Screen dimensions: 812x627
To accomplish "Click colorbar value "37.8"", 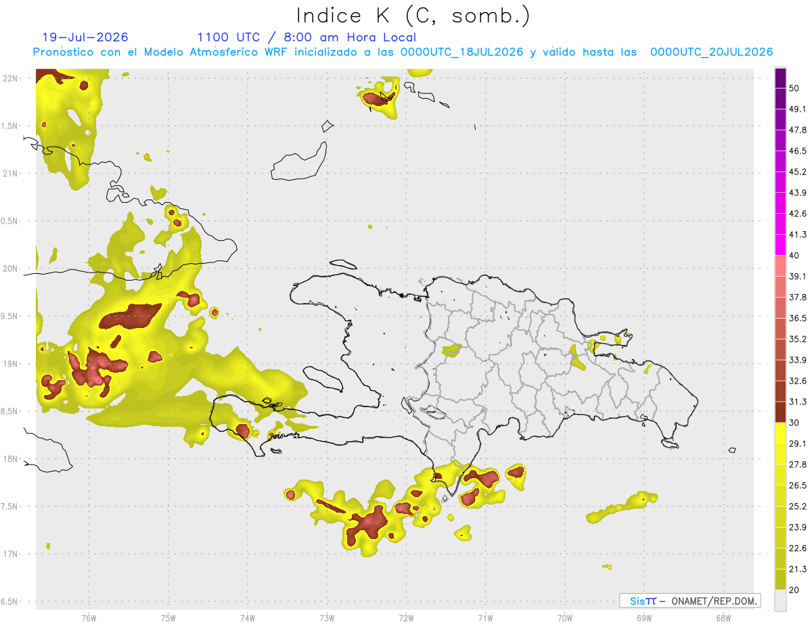I will [x=798, y=297].
